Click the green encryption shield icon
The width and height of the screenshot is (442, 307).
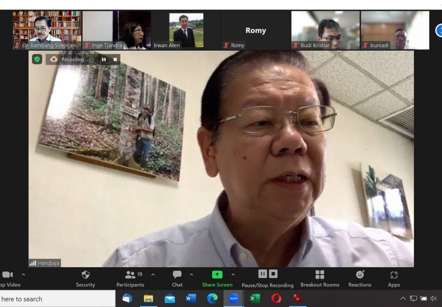(37, 59)
